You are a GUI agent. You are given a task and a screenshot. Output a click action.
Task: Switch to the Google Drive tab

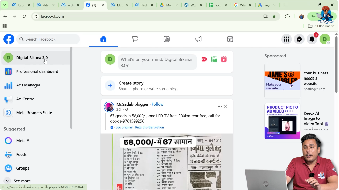pos(169,5)
